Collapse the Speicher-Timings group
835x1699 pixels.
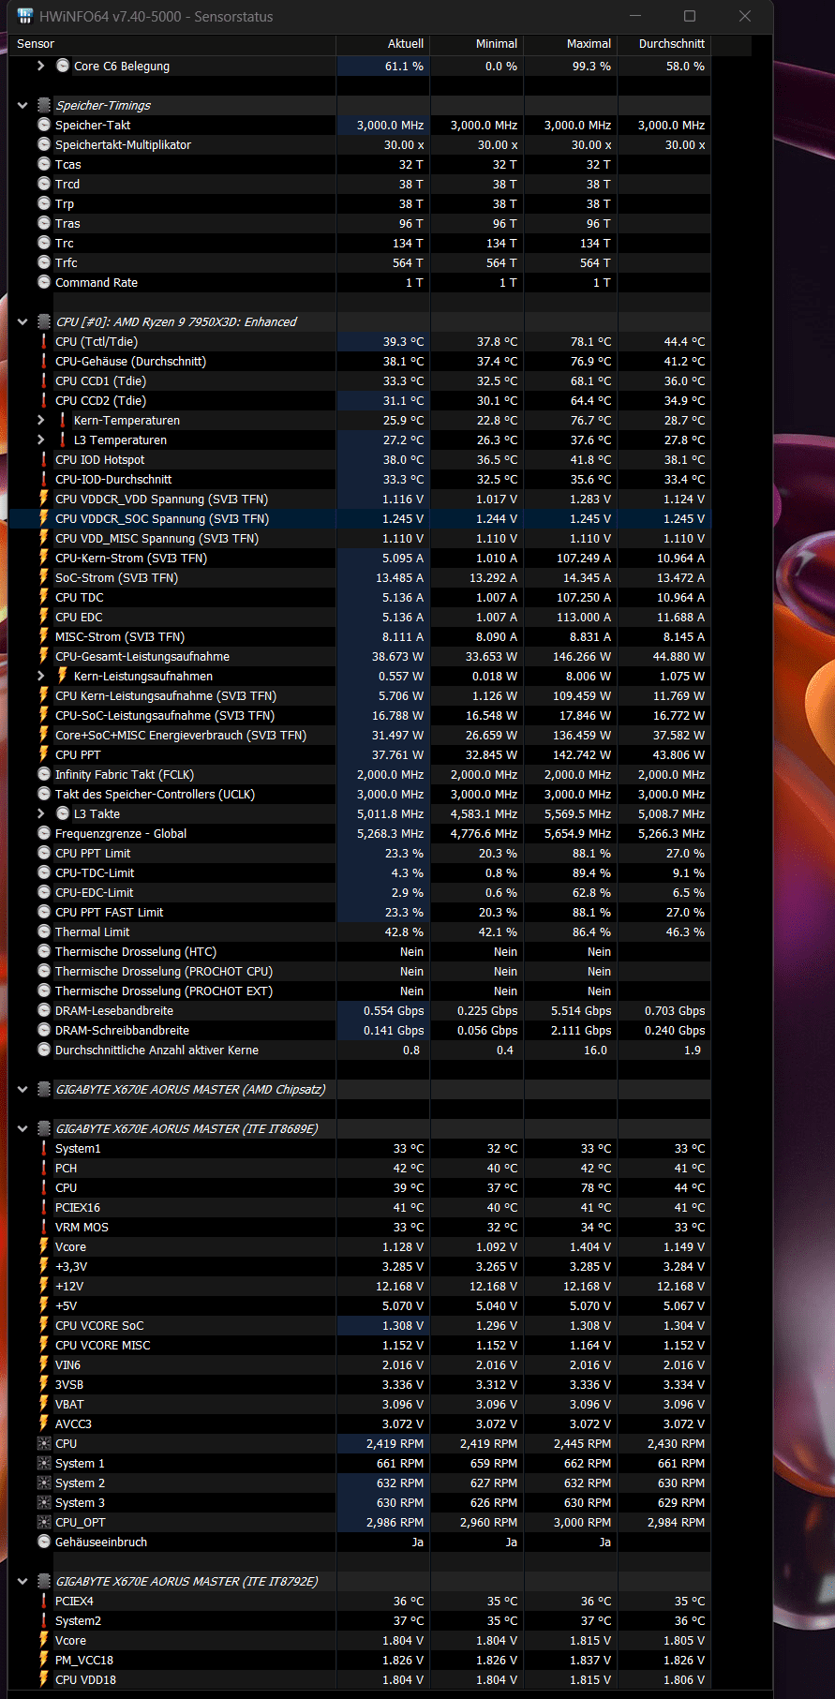22,105
